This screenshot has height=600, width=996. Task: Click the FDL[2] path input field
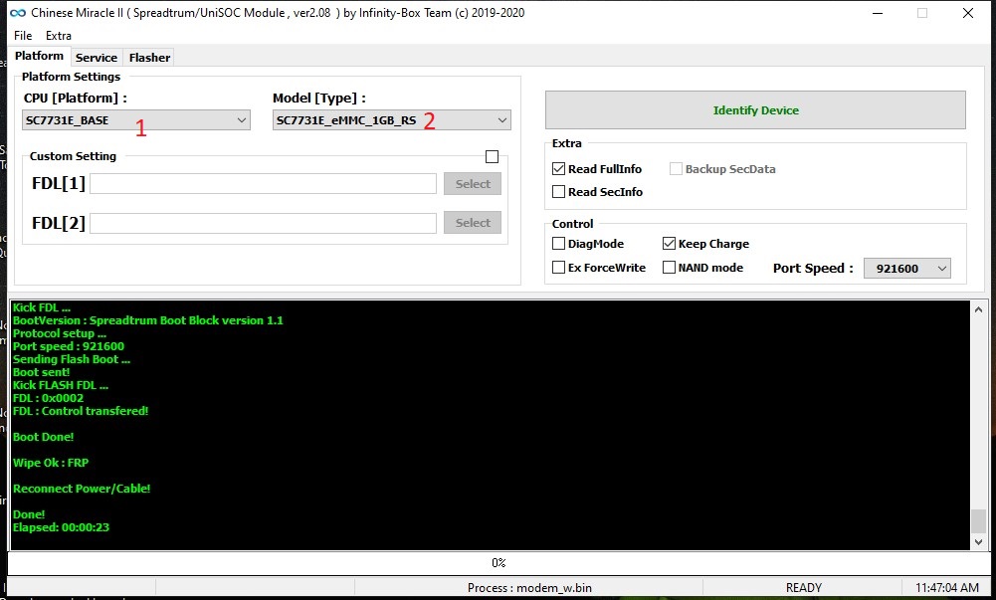263,223
